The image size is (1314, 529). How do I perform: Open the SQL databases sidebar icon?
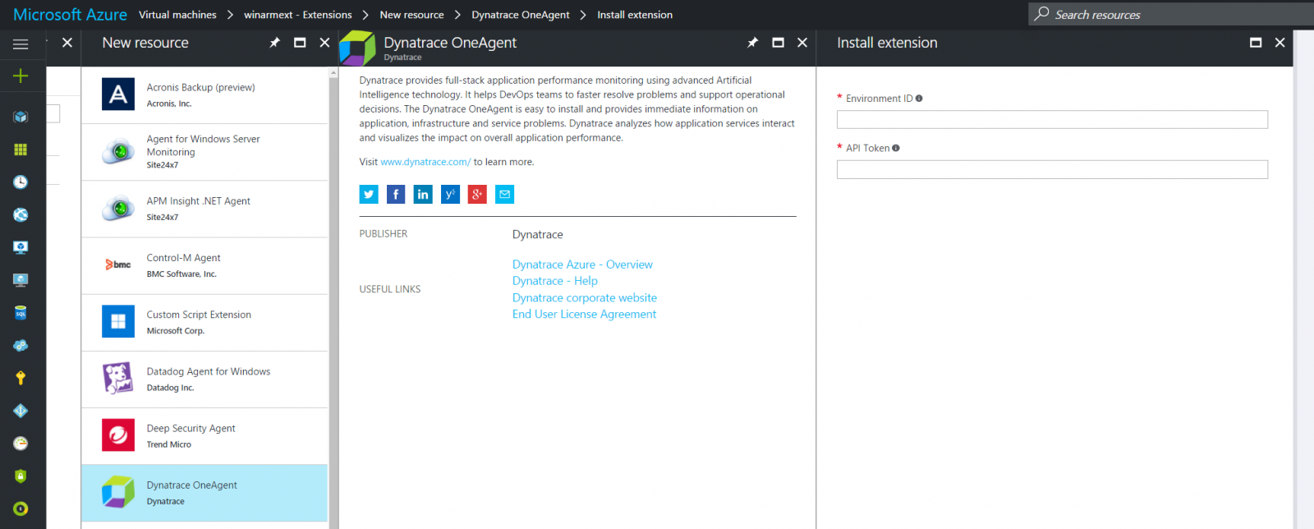(x=21, y=313)
